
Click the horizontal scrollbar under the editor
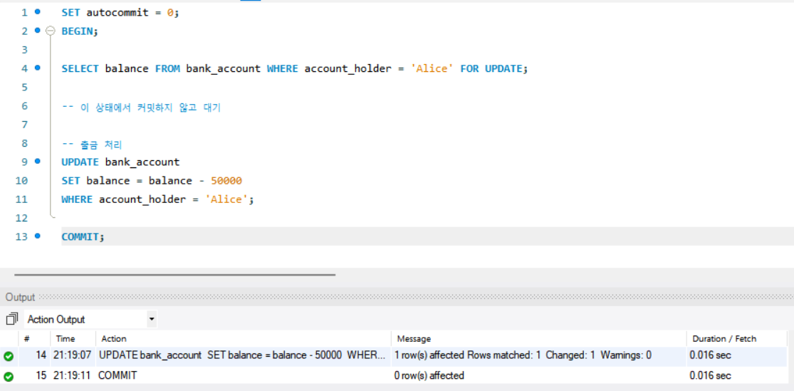pyautogui.click(x=174, y=275)
